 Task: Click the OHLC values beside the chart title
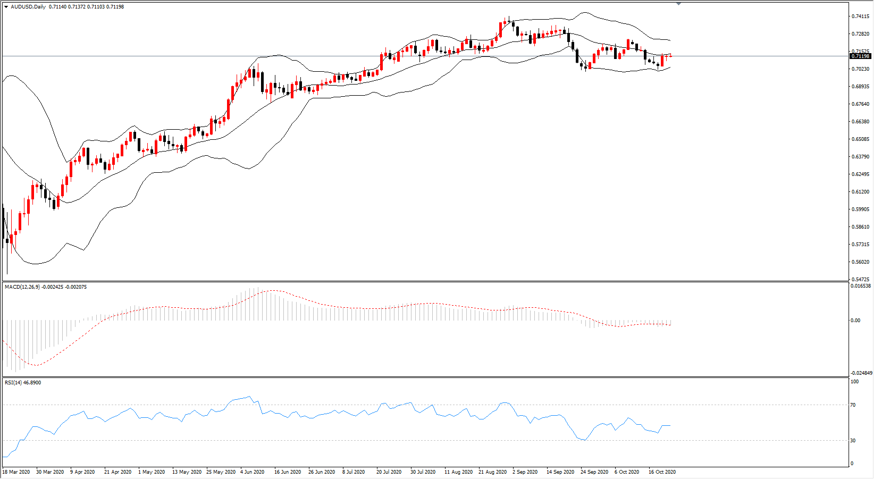(x=86, y=7)
